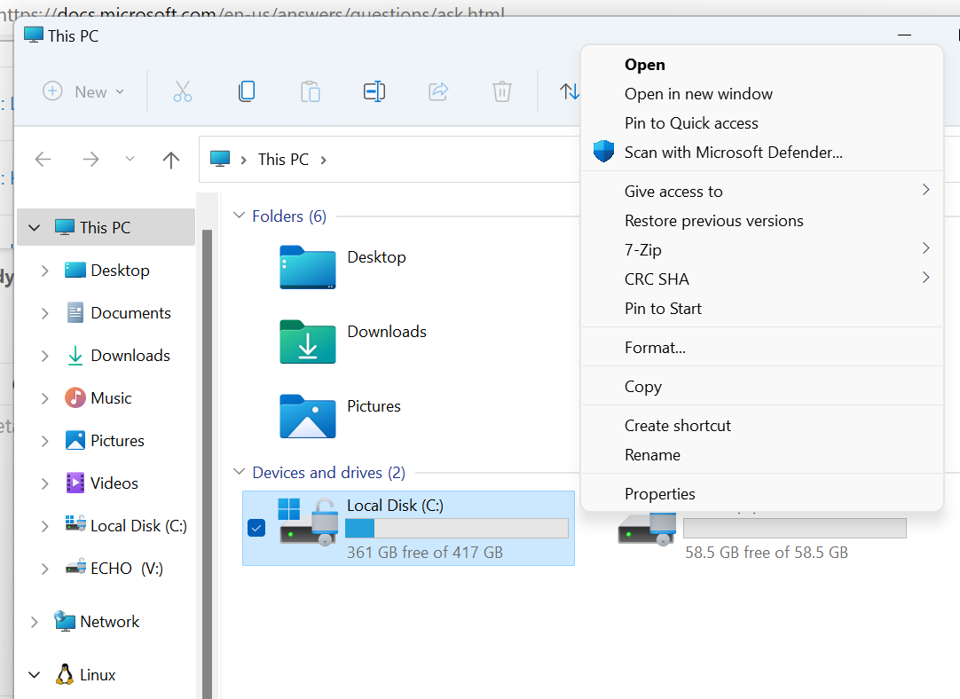Open the Sort arrows toolbar icon
The image size is (960, 699).
click(570, 92)
